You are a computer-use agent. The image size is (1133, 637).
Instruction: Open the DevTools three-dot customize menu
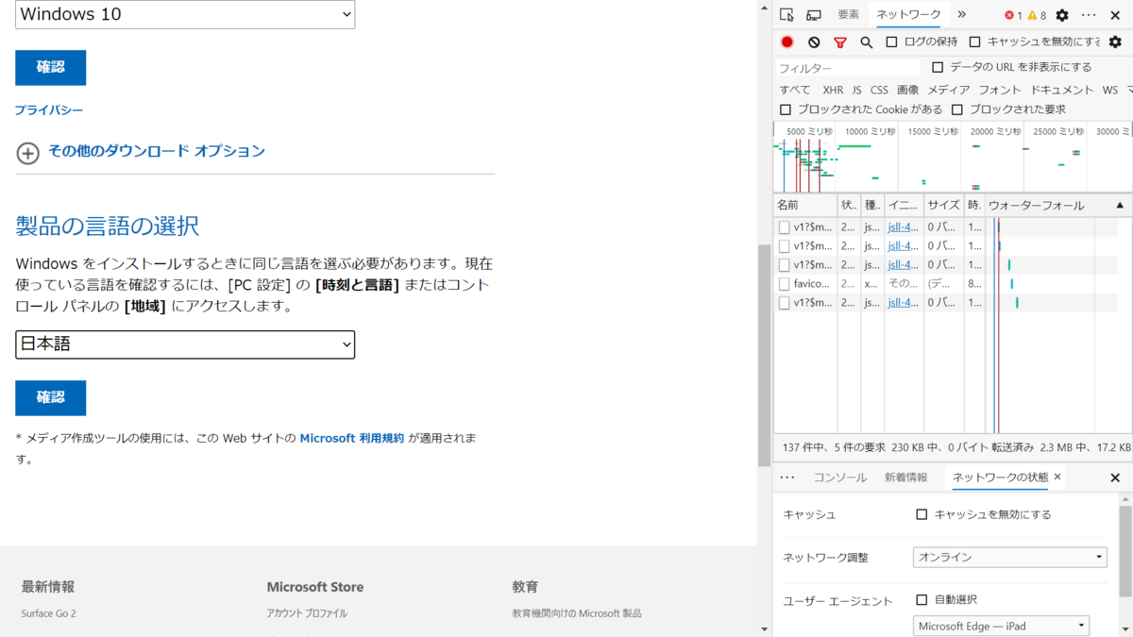(1089, 15)
